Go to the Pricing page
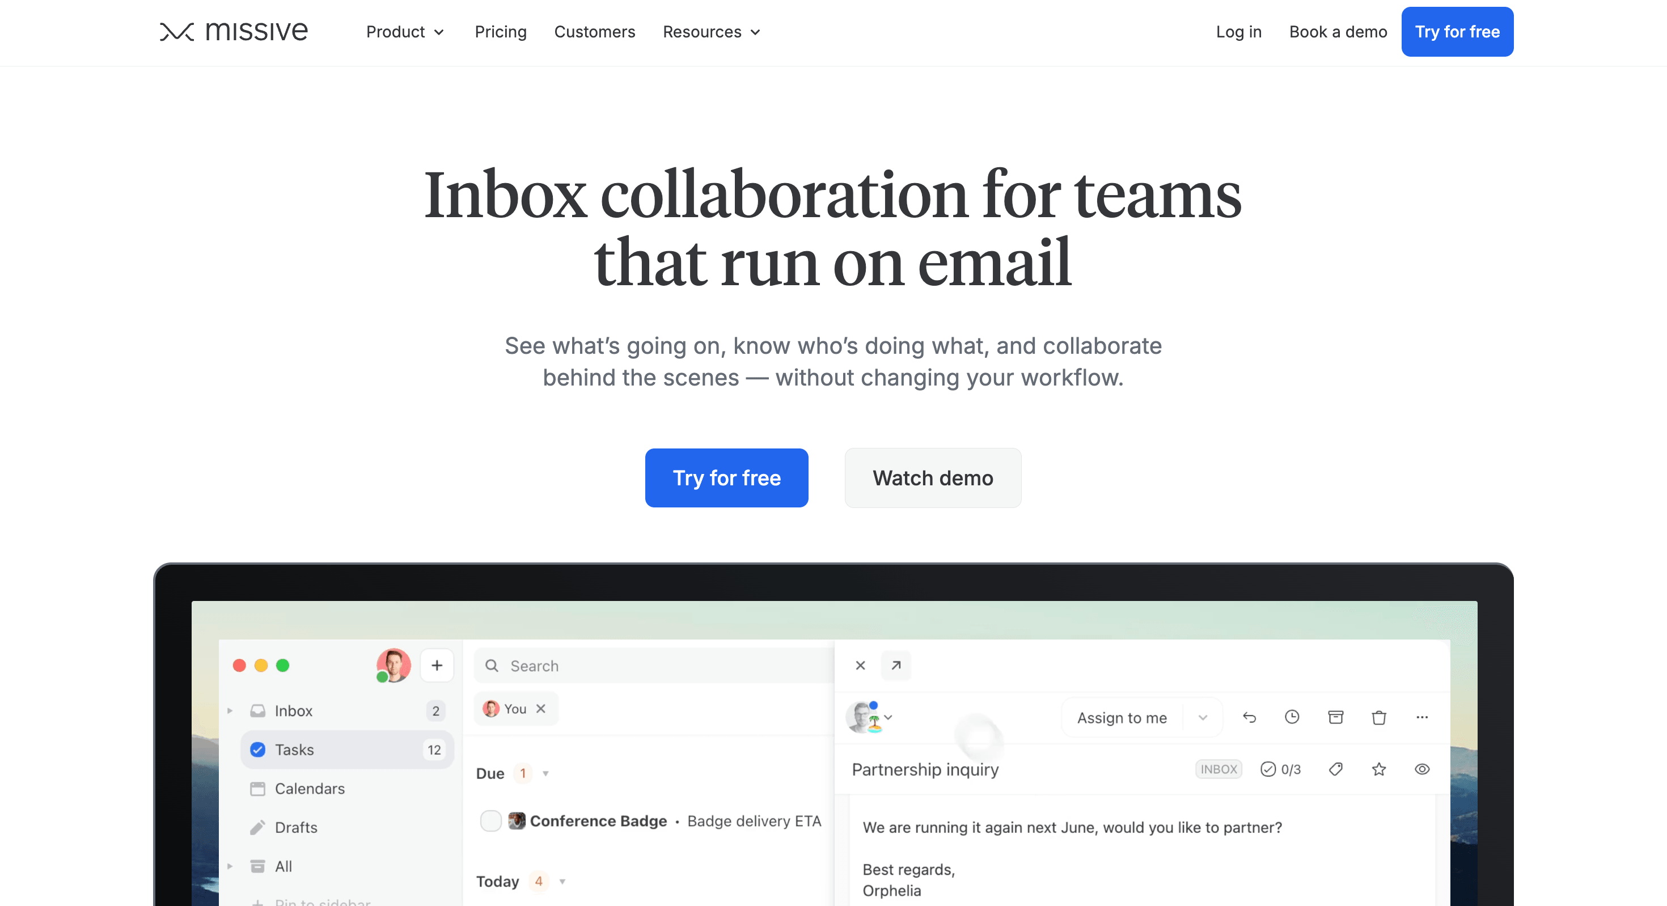Viewport: 1667px width, 906px height. pyautogui.click(x=500, y=32)
